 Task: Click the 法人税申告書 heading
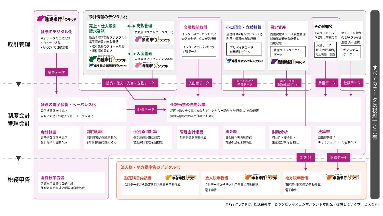(216, 178)
